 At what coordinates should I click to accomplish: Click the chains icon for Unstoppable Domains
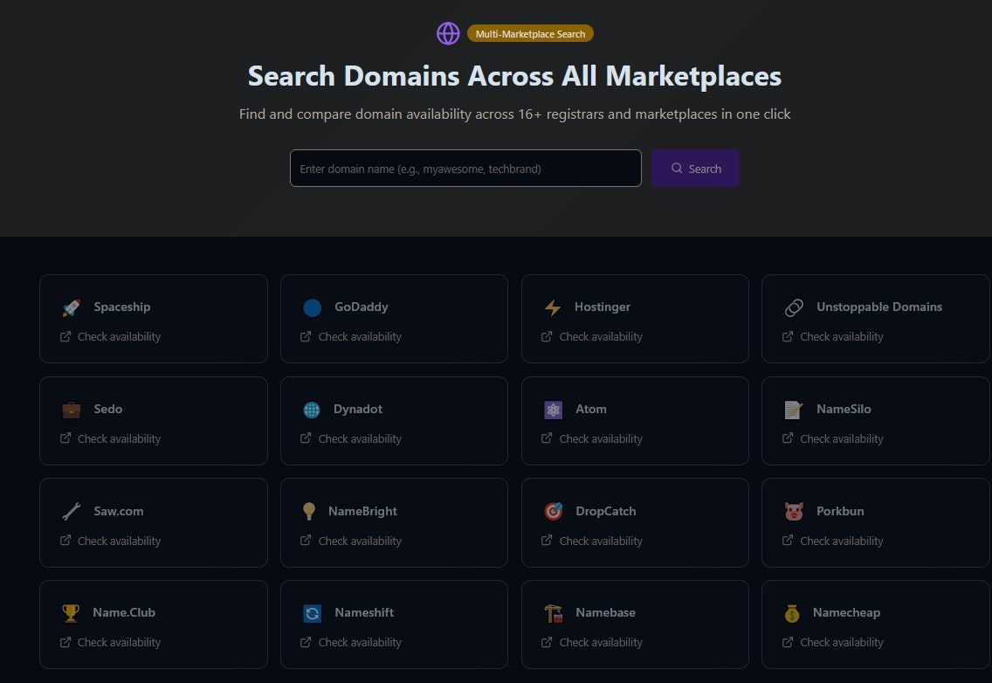(793, 307)
